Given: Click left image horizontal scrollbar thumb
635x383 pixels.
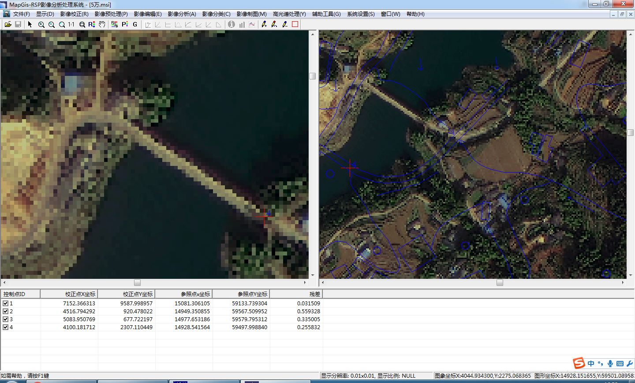Looking at the screenshot, I should coord(137,282).
